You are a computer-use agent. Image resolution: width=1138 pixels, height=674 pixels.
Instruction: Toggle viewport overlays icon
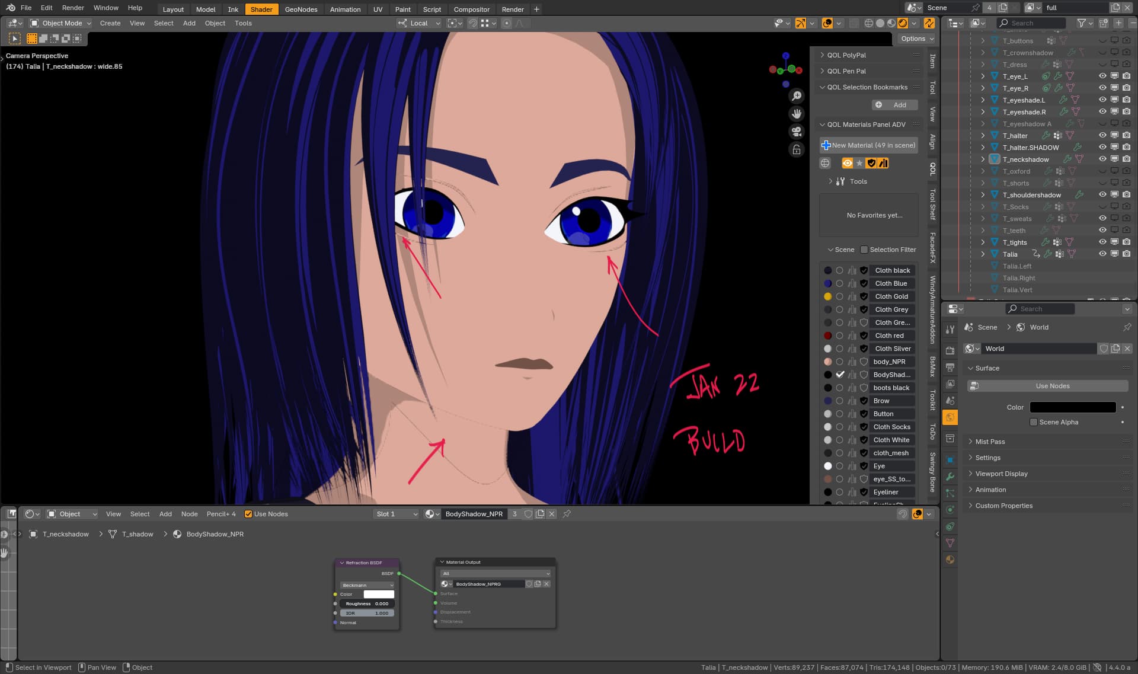tap(827, 23)
